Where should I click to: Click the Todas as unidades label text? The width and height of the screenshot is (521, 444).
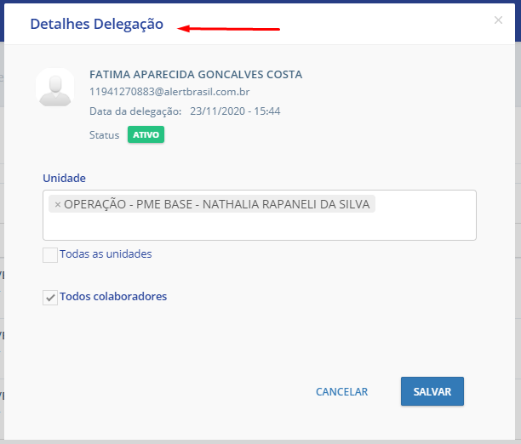[106, 254]
